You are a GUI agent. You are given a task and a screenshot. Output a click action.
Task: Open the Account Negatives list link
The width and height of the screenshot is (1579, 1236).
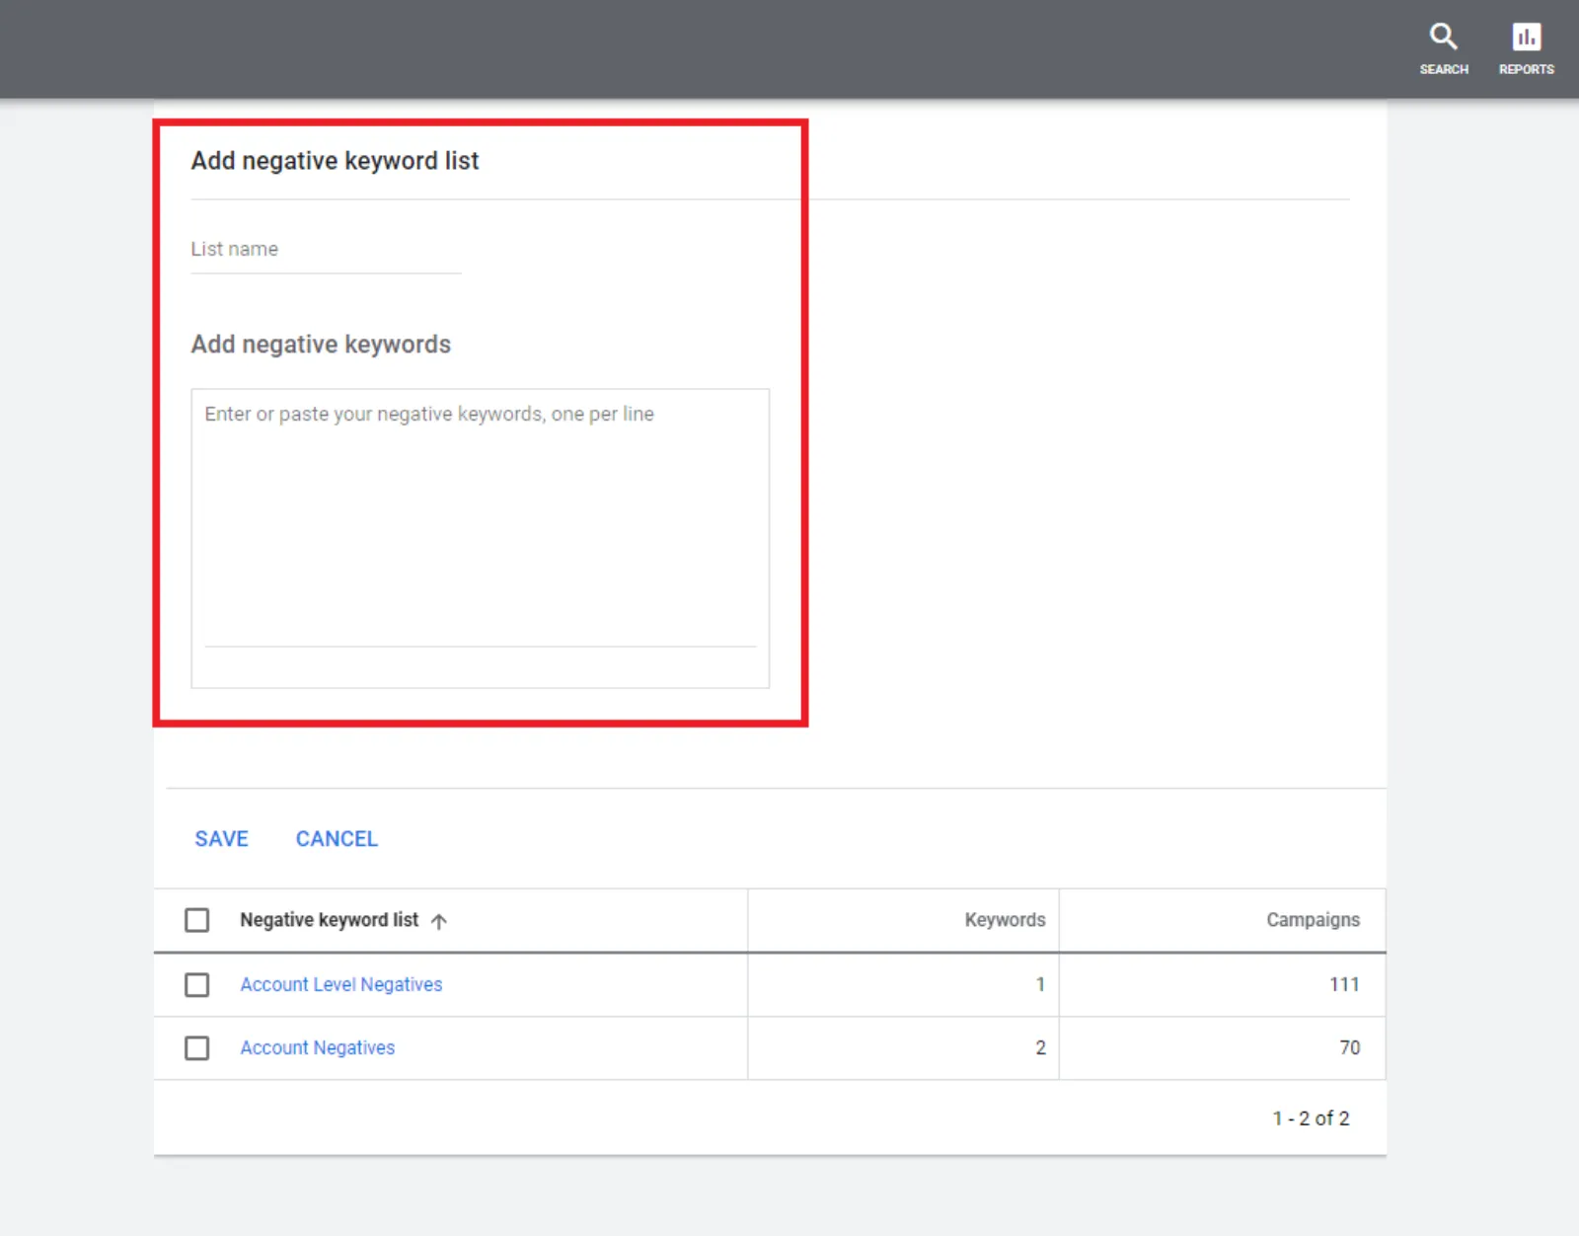[x=318, y=1047]
